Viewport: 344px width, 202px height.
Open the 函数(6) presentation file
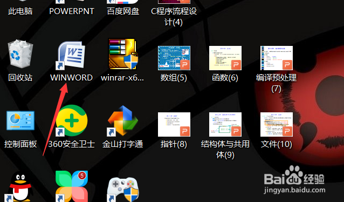(x=225, y=58)
